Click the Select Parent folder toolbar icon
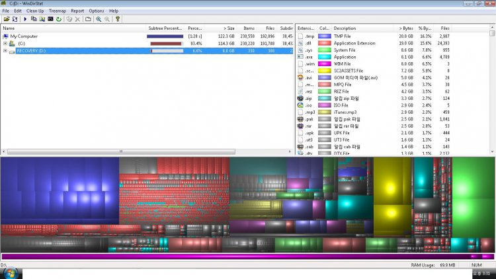Viewport: 496px width, 279px height. (x=88, y=19)
